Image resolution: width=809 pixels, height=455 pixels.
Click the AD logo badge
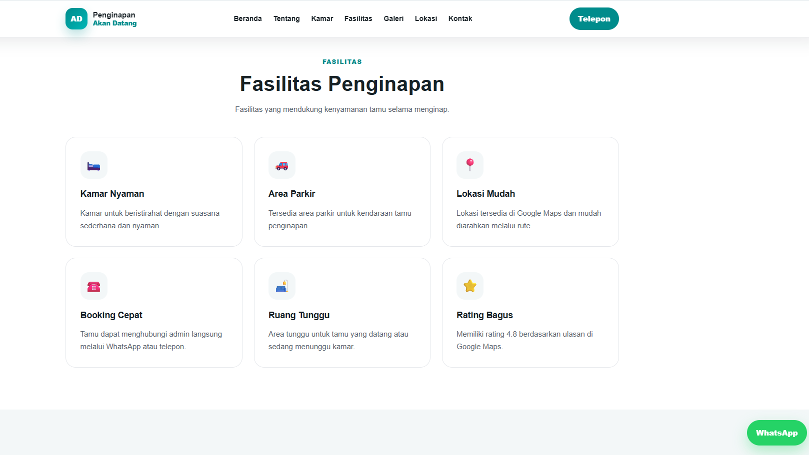click(x=76, y=19)
